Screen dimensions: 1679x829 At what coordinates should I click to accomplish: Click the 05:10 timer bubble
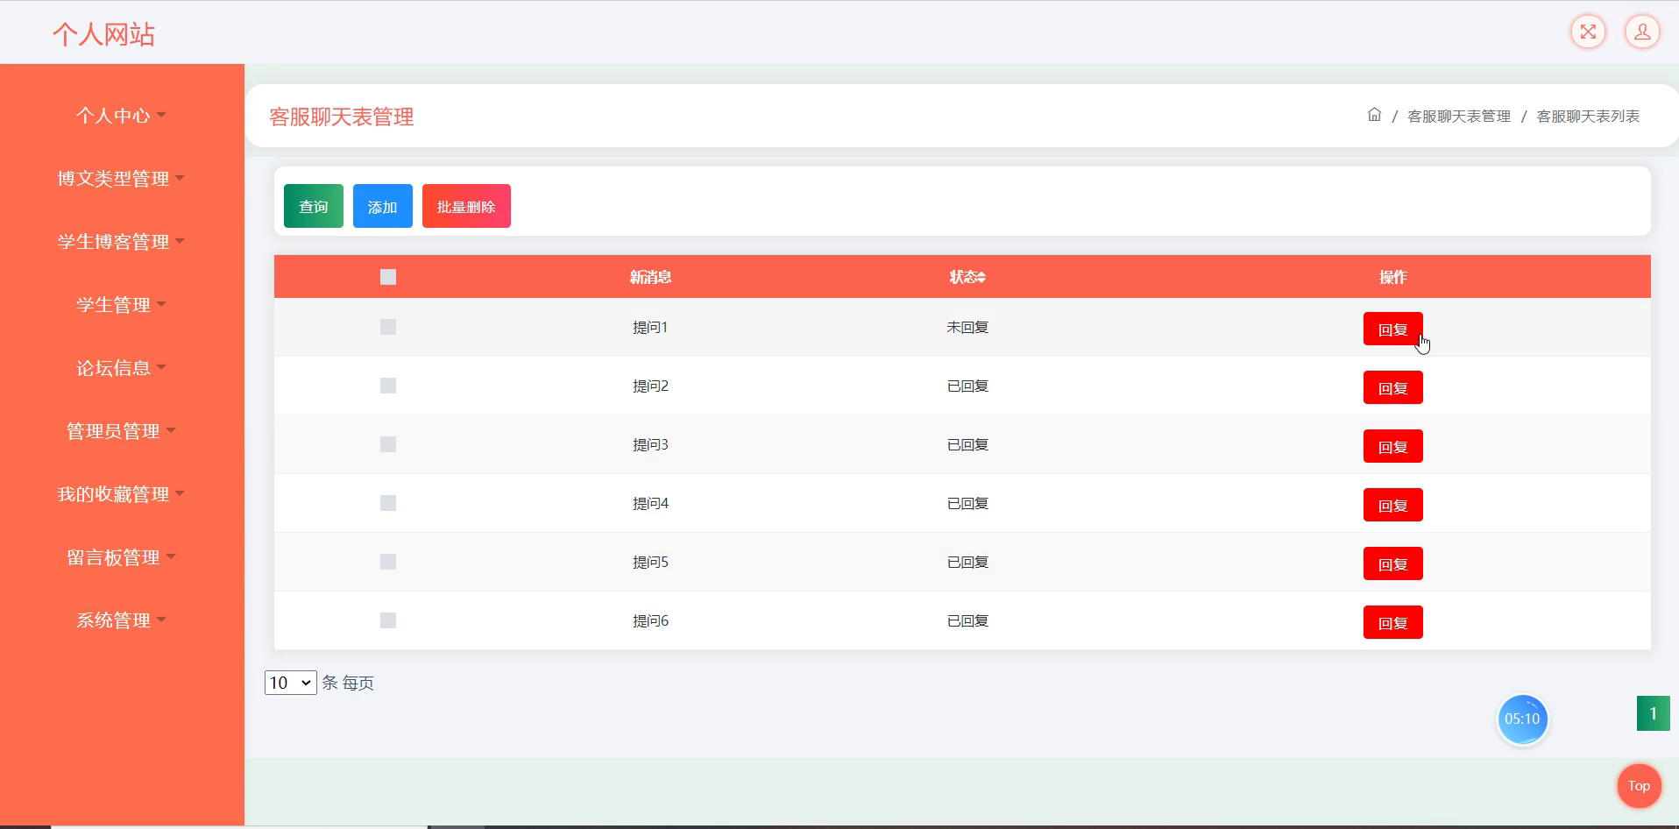pos(1522,719)
